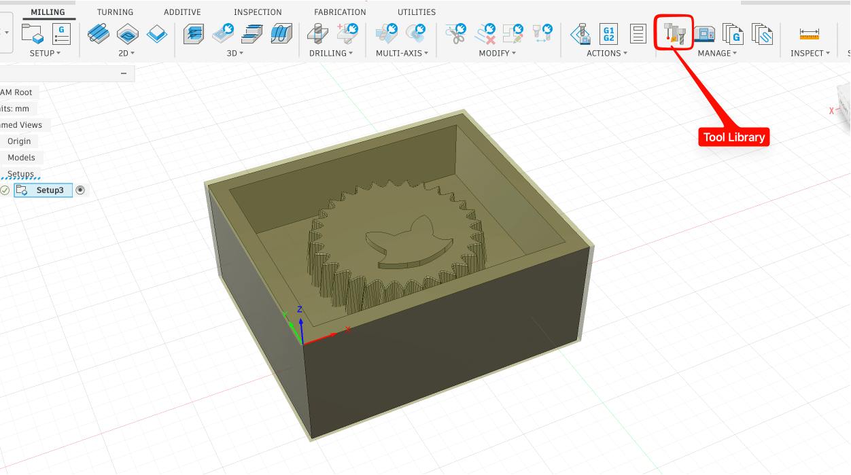Expand the ACTIONS dropdown menu
Image resolution: width=851 pixels, height=475 pixels.
point(607,53)
